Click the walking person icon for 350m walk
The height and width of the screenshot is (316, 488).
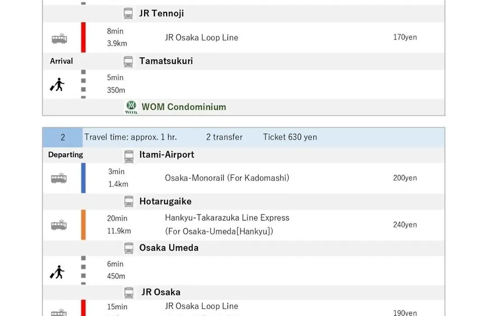pos(57,84)
